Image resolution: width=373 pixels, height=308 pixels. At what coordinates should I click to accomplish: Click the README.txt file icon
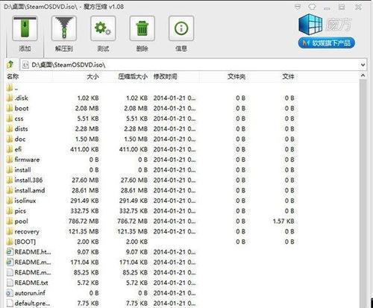[10, 283]
